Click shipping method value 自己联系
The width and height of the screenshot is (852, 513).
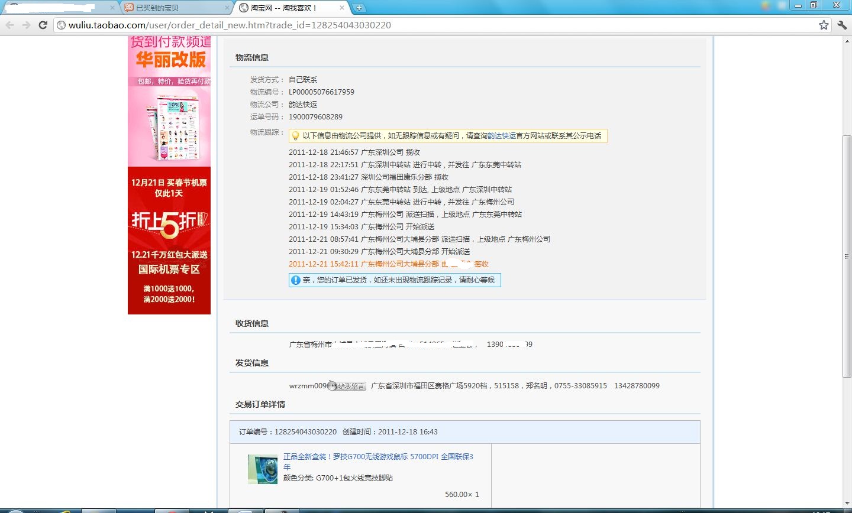[303, 80]
